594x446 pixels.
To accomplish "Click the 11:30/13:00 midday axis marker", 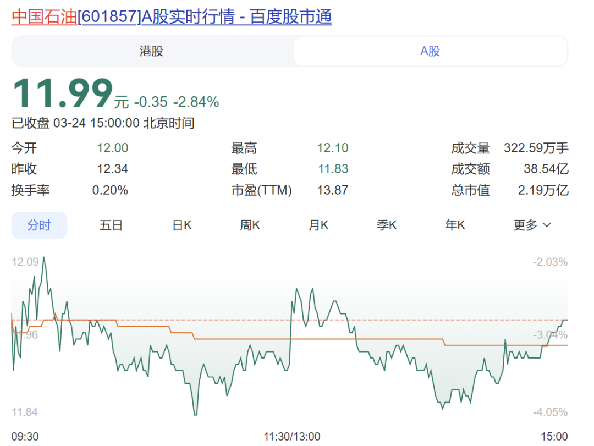I will click(x=291, y=437).
